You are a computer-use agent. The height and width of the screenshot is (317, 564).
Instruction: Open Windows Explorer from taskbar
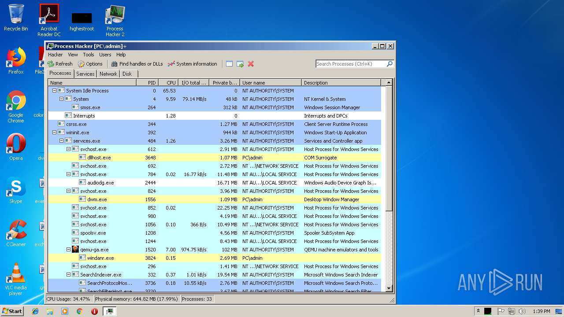(50, 311)
